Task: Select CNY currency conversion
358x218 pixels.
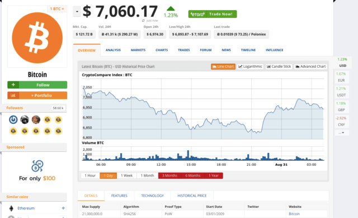Action: pos(342,121)
